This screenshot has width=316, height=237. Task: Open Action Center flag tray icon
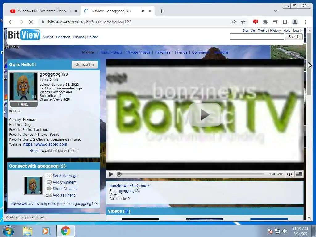[270, 231]
